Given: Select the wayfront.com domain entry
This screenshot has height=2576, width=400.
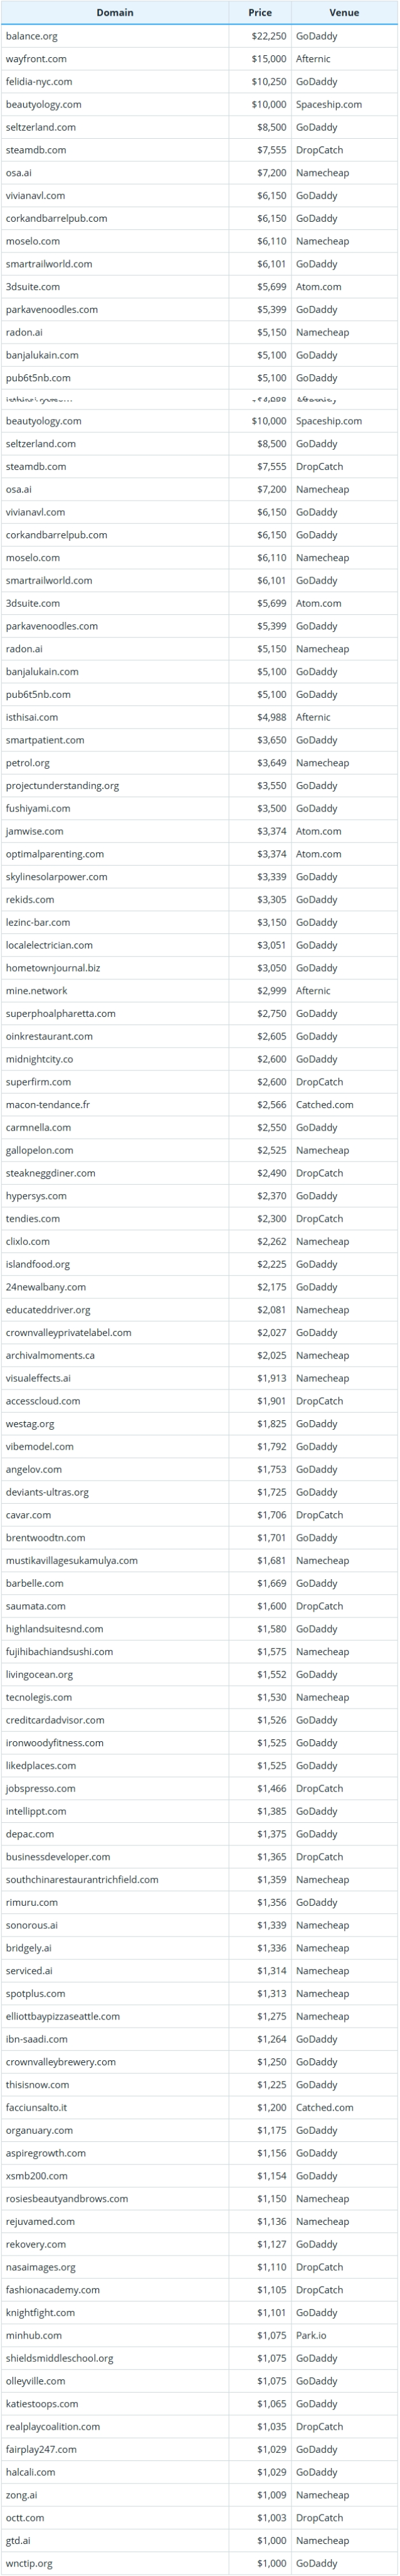Looking at the screenshot, I should click(x=36, y=59).
